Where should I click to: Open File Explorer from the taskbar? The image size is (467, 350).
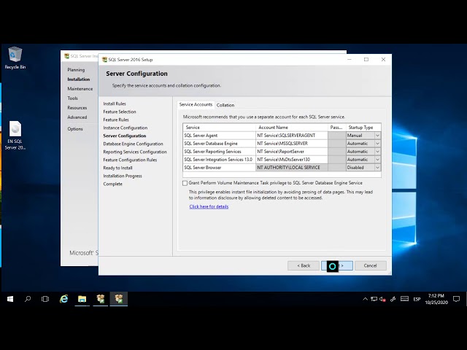pos(82,299)
